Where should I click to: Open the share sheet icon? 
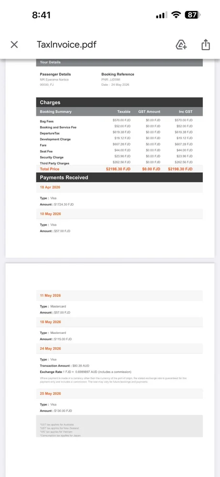pyautogui.click(x=206, y=45)
